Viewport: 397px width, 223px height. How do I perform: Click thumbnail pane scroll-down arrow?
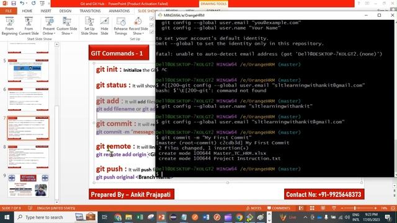(56, 202)
